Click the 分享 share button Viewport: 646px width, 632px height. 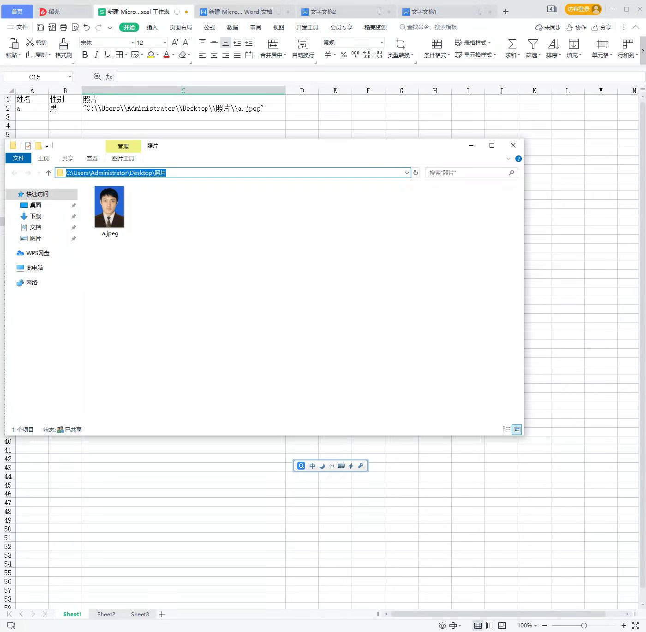pos(601,27)
